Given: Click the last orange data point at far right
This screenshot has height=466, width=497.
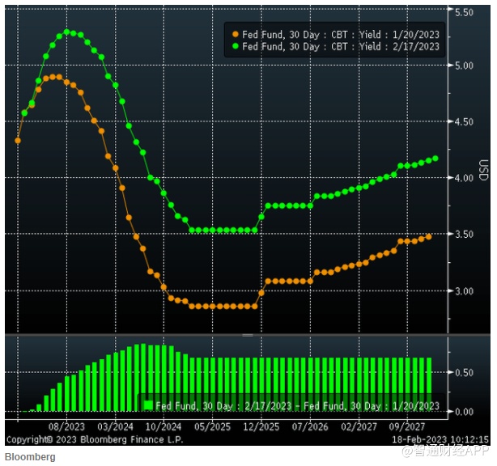Looking at the screenshot, I should 428,237.
